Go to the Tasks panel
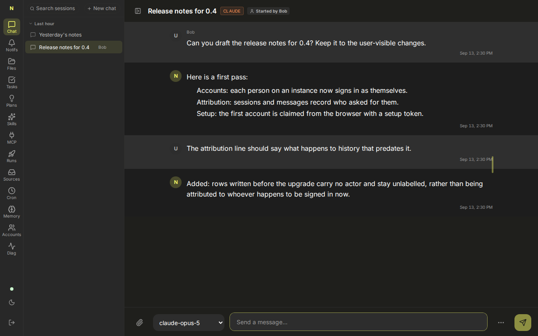Image resolution: width=538 pixels, height=336 pixels. click(12, 82)
